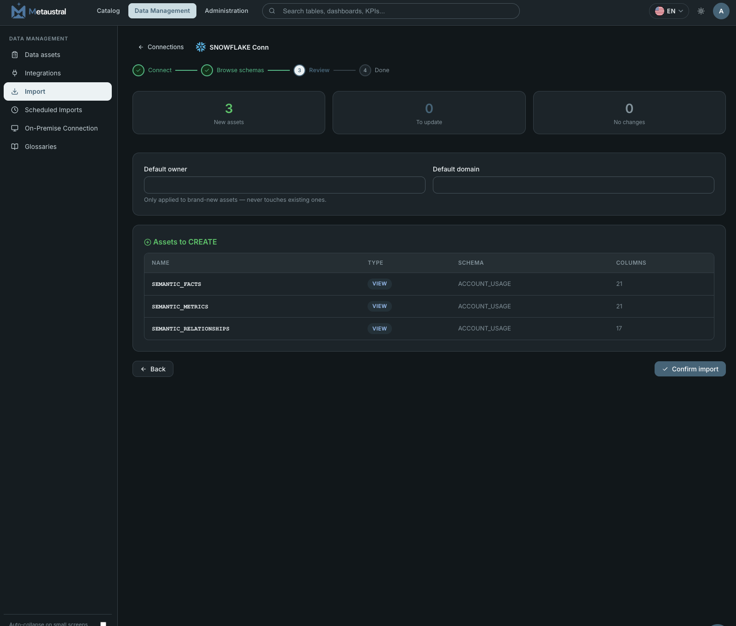Select Import in sidebar
The image size is (736, 626).
57,91
